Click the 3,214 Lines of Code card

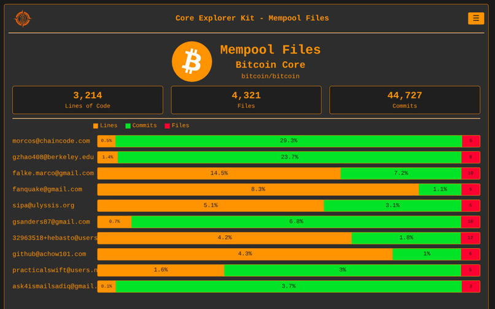point(88,100)
